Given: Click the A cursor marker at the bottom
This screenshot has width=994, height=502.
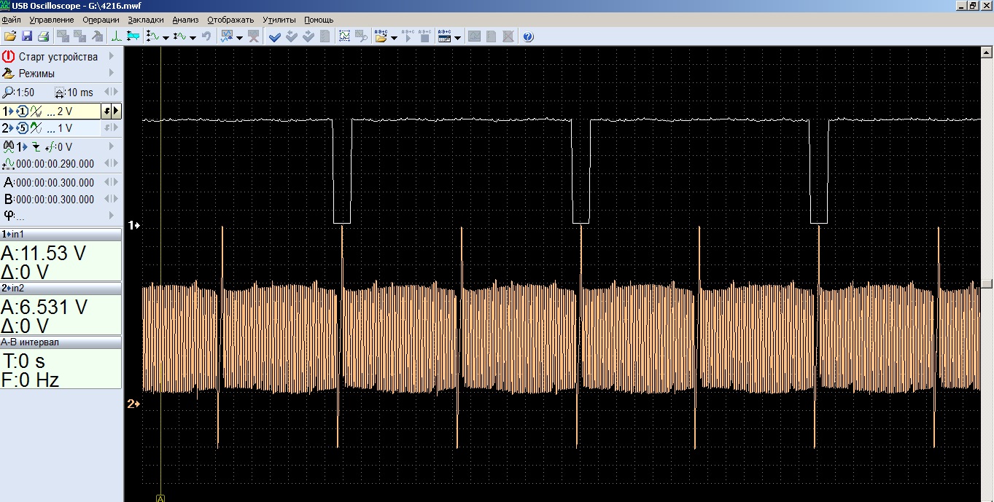Looking at the screenshot, I should [160, 498].
